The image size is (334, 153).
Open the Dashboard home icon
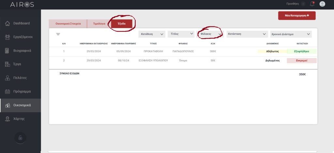point(8,23)
